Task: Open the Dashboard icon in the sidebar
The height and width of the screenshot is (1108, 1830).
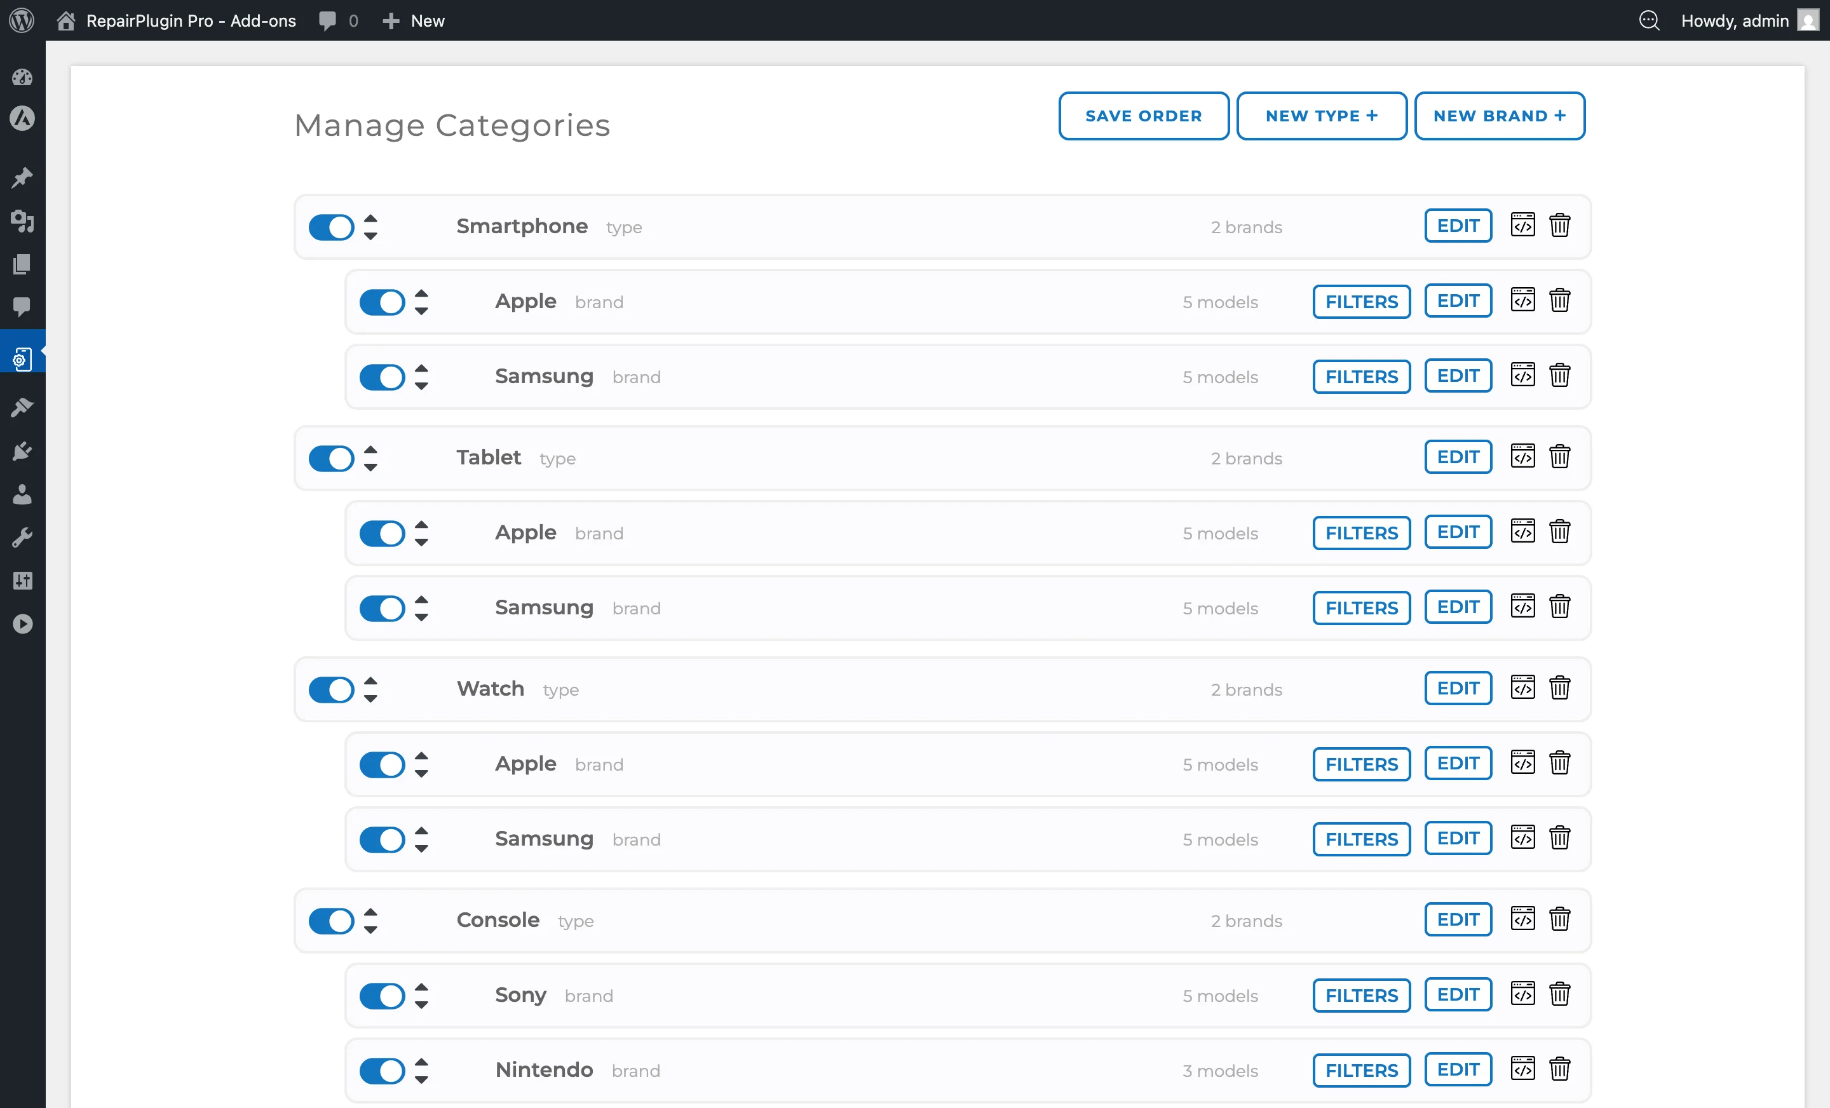Action: 23,76
